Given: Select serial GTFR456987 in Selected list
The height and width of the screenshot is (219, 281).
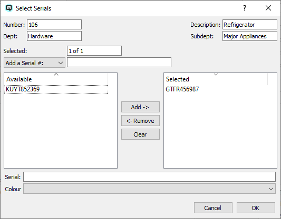Looking at the screenshot, I should point(182,89).
